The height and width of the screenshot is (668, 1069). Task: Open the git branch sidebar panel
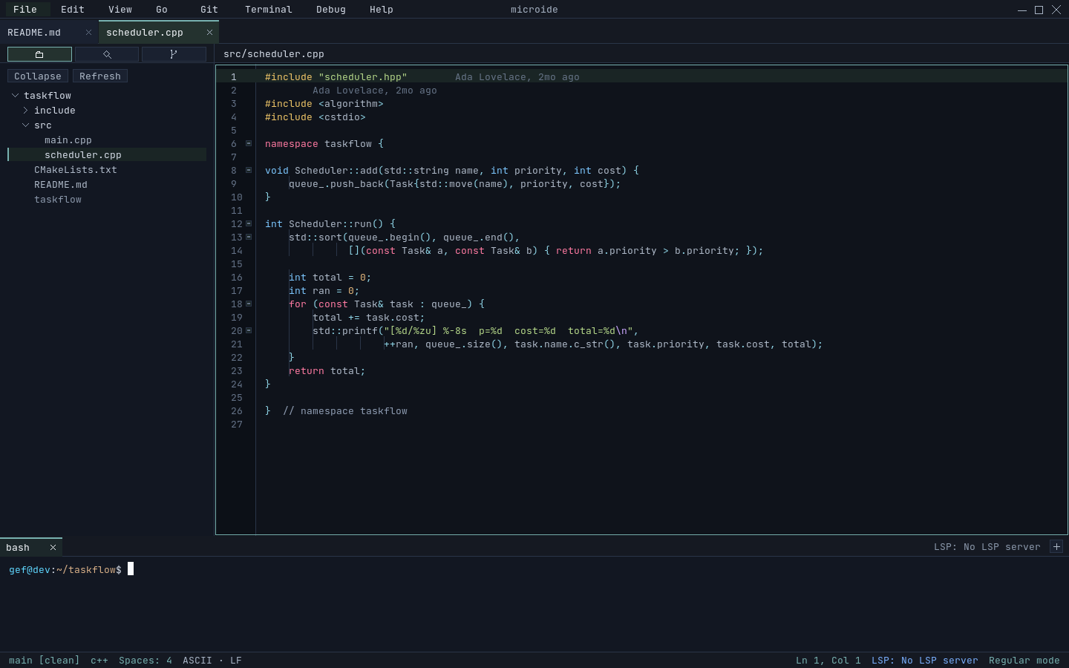[174, 54]
